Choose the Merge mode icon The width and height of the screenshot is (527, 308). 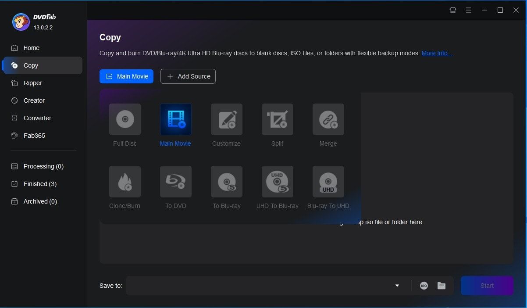[x=328, y=119]
